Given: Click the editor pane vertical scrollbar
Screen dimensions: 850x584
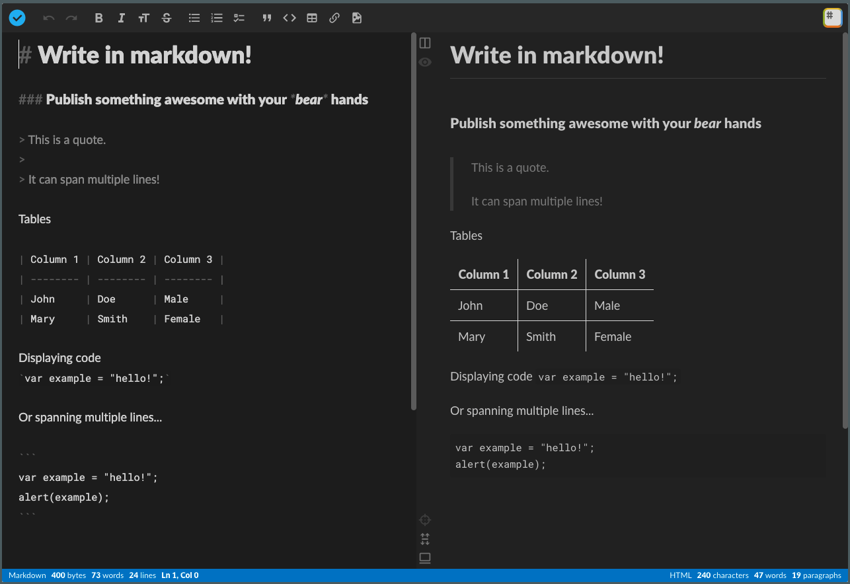Looking at the screenshot, I should pyautogui.click(x=414, y=222).
